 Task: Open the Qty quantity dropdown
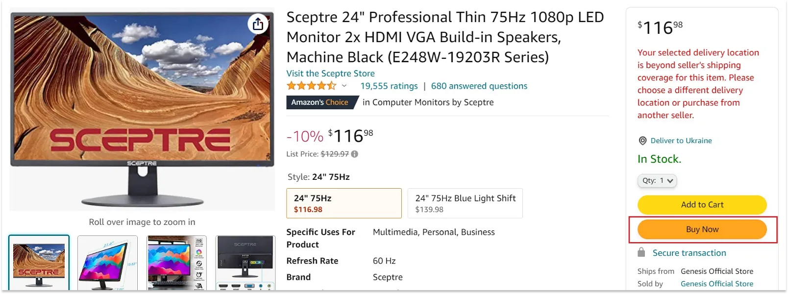(x=657, y=180)
